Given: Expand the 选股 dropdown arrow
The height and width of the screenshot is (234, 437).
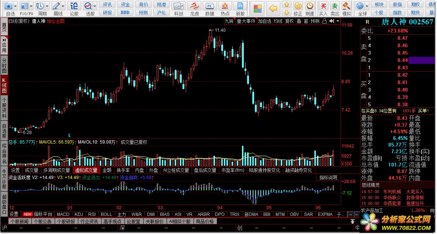Looking at the screenshot, I should click(x=95, y=6).
